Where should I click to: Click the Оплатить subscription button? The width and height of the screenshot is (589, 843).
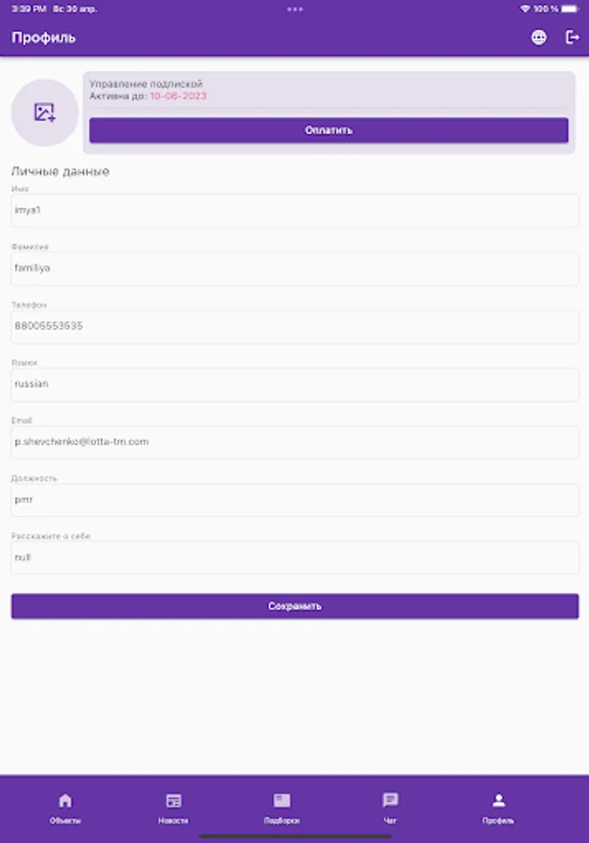point(329,130)
